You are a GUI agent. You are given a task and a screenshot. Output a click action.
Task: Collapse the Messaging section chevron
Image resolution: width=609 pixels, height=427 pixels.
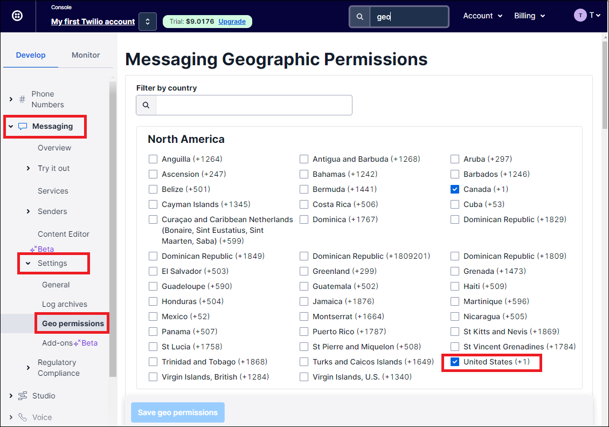[x=11, y=126]
